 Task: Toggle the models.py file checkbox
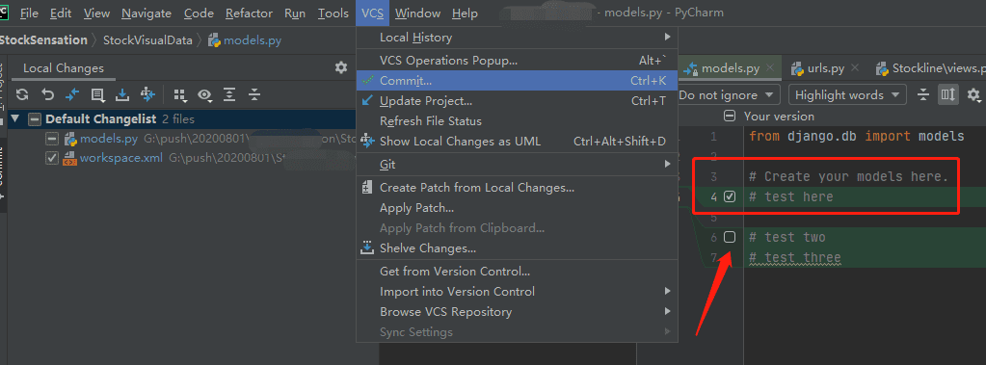tap(52, 139)
